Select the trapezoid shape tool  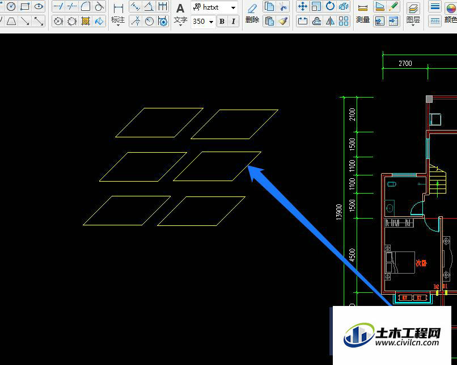[x=11, y=21]
